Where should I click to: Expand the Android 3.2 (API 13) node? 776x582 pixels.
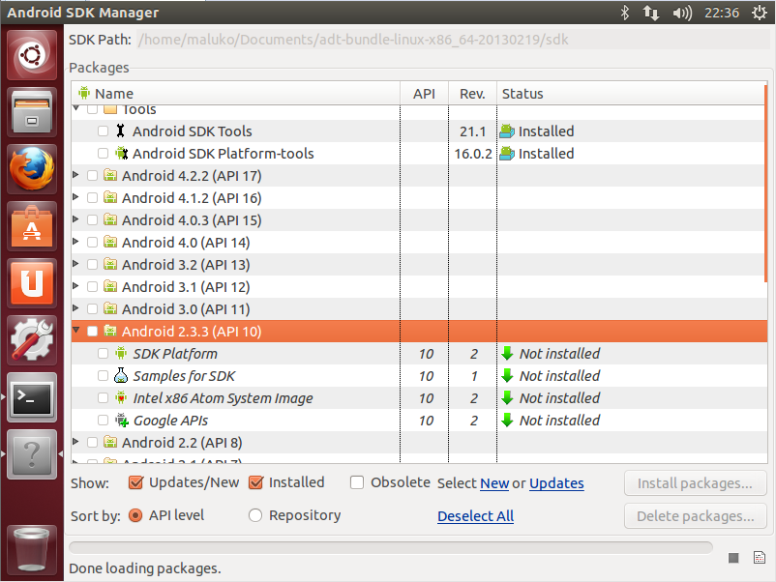coord(75,264)
